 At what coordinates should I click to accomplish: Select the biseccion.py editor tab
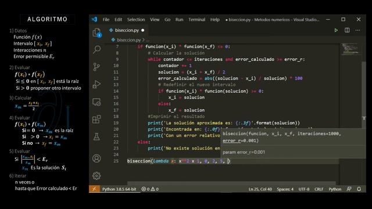coord(127,30)
